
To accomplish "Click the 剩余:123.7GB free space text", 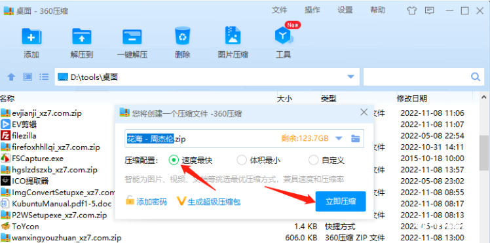I will click(305, 138).
